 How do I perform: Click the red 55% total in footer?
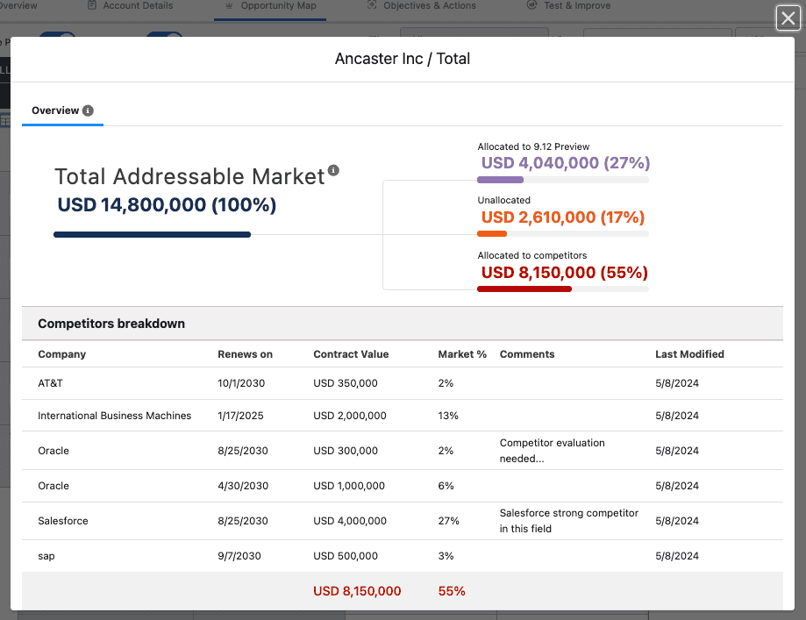pos(452,591)
